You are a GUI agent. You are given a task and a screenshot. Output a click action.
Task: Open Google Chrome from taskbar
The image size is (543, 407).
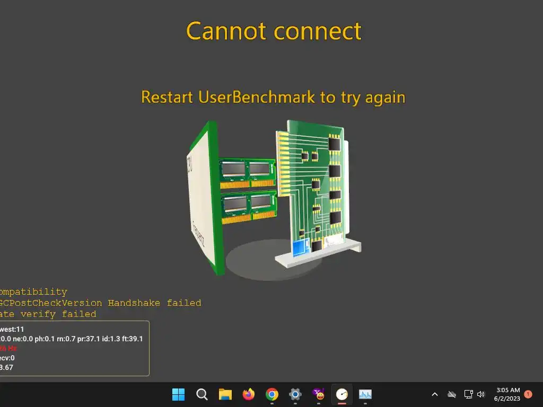272,394
